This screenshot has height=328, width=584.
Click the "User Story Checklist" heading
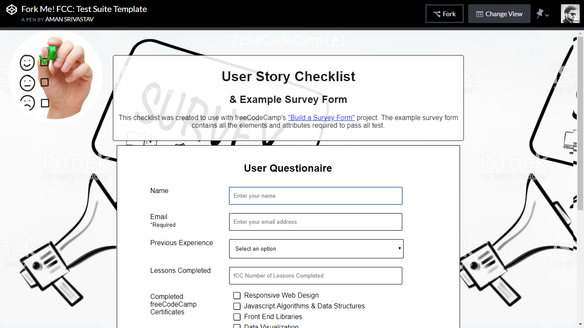289,76
